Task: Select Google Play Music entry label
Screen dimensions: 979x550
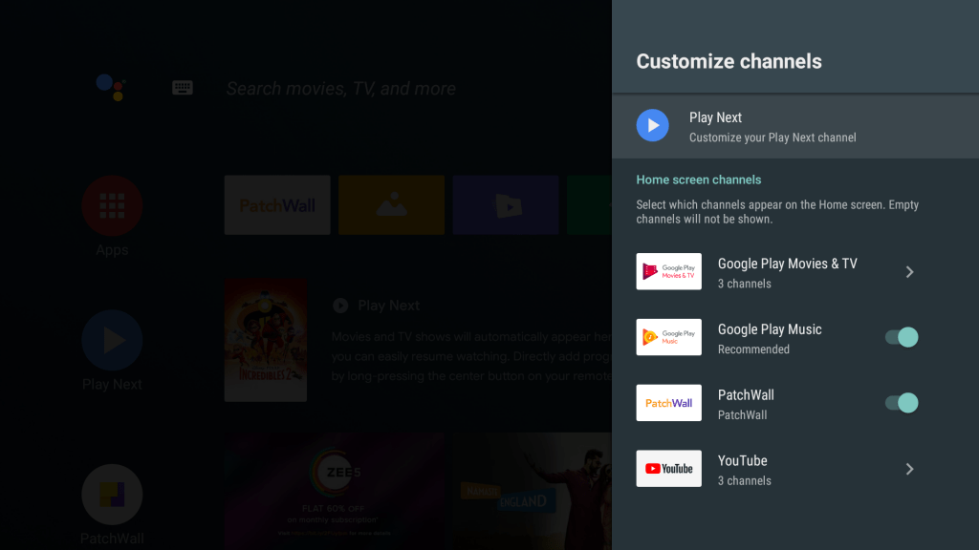Action: tap(770, 329)
